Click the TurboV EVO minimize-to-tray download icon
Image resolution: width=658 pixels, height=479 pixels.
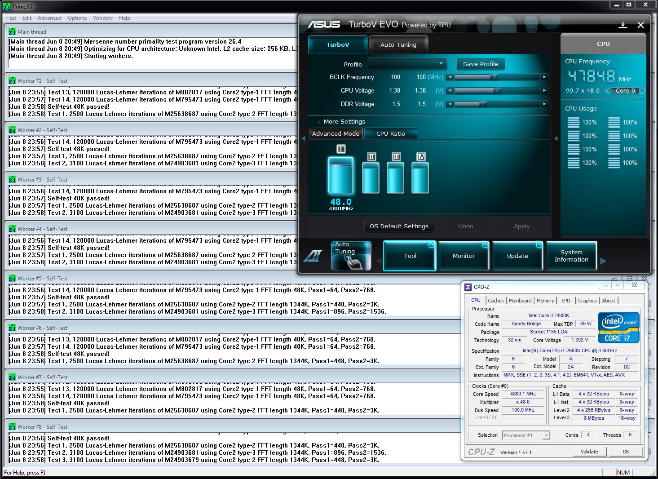[x=623, y=25]
